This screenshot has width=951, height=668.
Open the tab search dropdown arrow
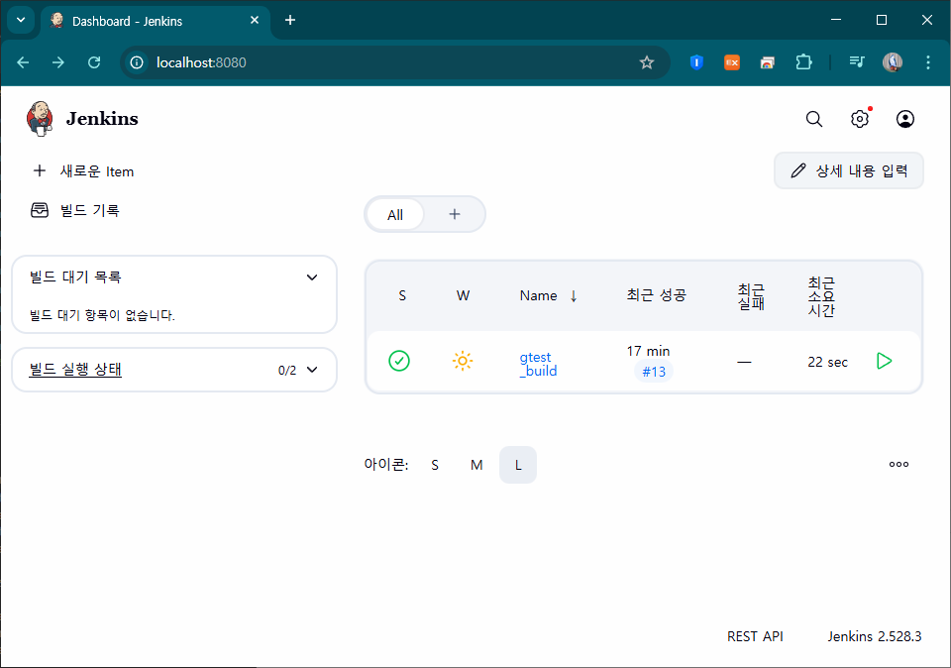(x=21, y=20)
